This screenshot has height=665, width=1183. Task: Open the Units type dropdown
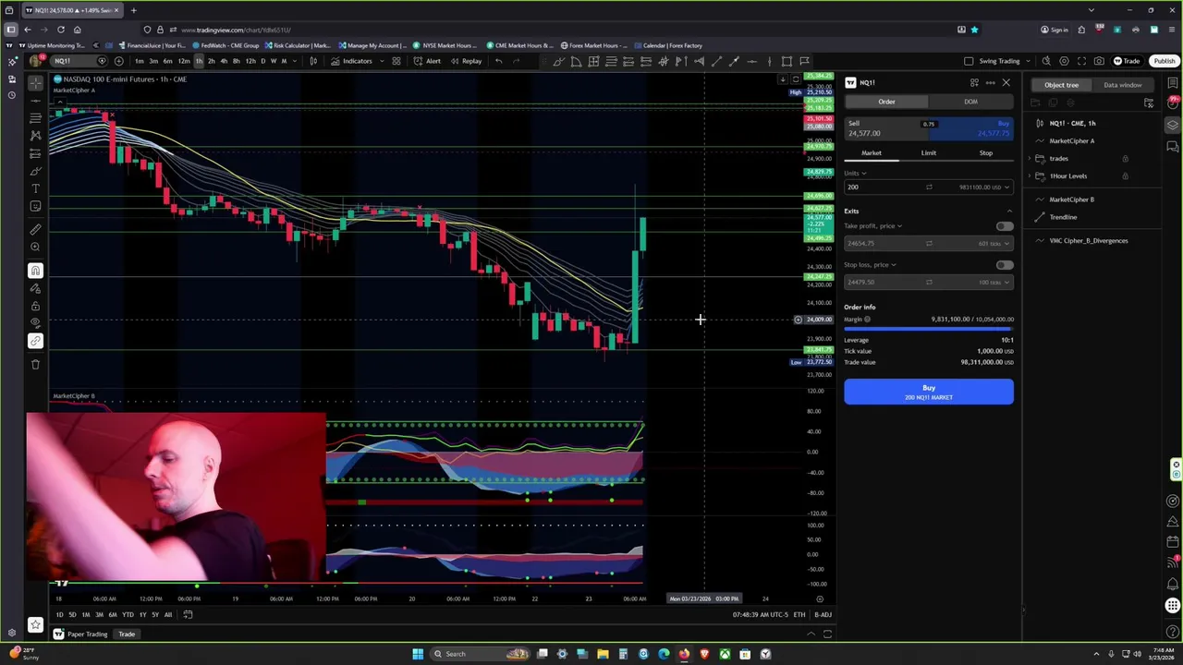(x=856, y=173)
